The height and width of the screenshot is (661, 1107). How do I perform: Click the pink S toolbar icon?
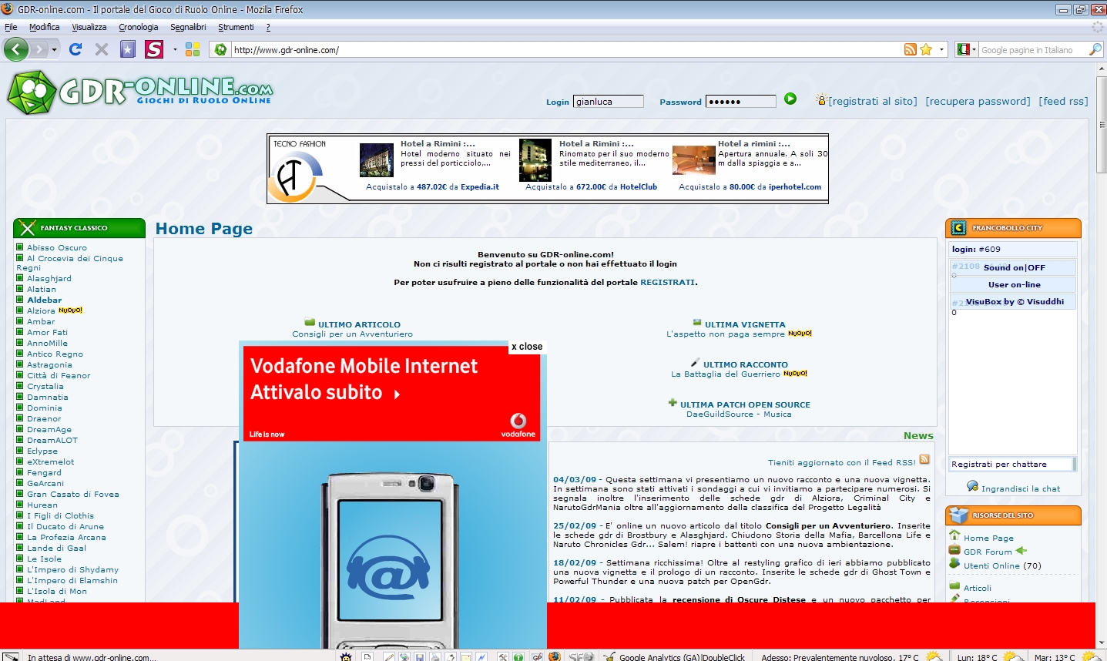[x=154, y=49]
